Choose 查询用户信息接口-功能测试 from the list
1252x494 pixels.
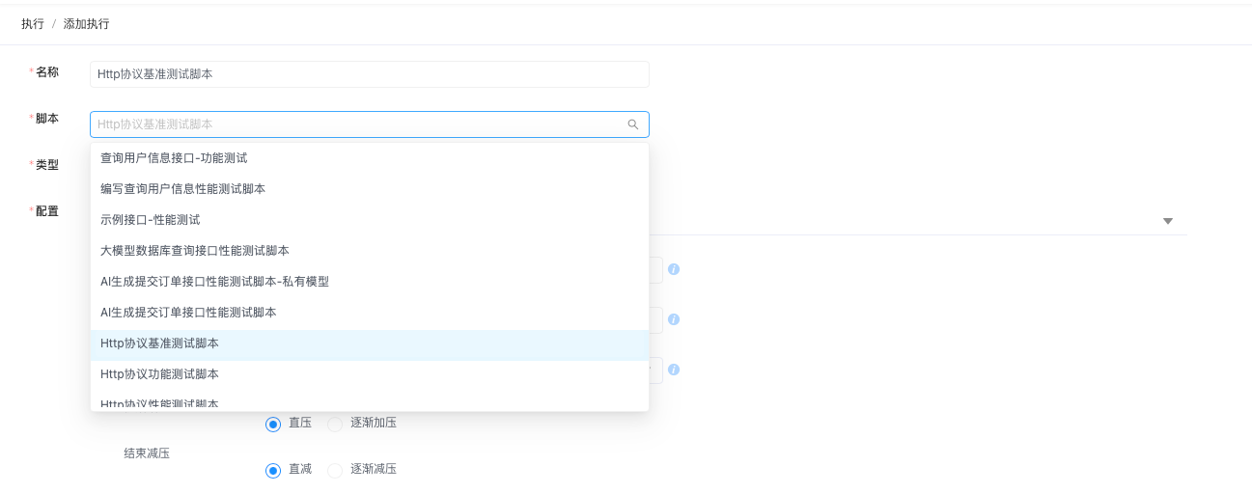pos(370,158)
